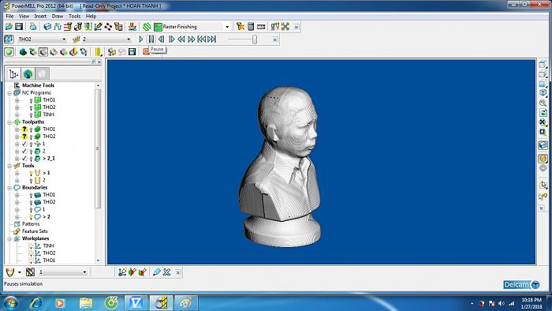Collapse Boundaries tree node
This screenshot has height=311, width=552.
(9, 188)
